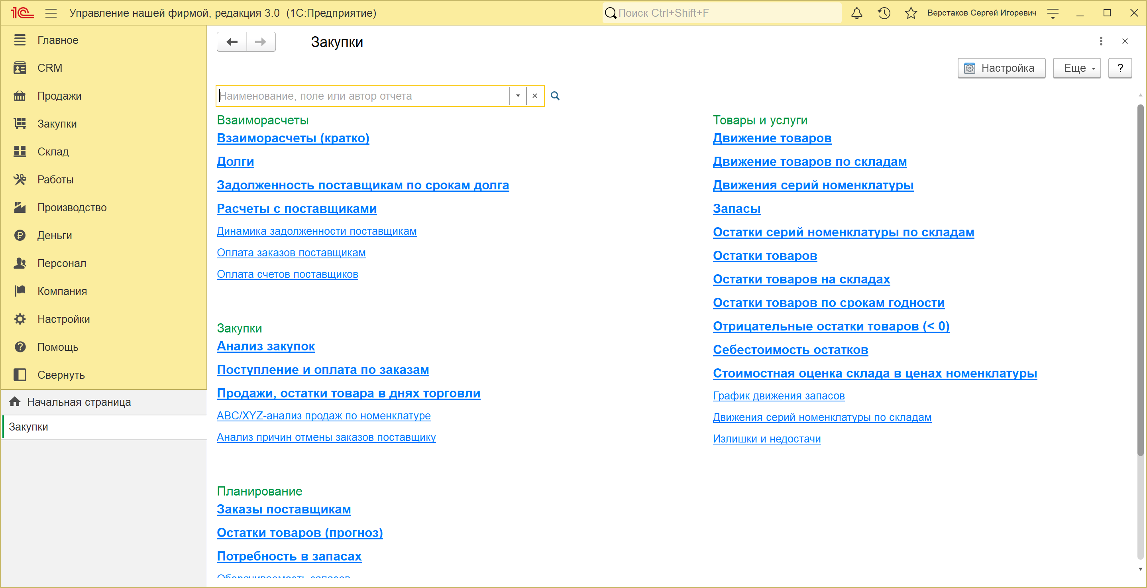The width and height of the screenshot is (1147, 588).
Task: Open the Расчеты с поставщиками report
Action: coord(297,209)
